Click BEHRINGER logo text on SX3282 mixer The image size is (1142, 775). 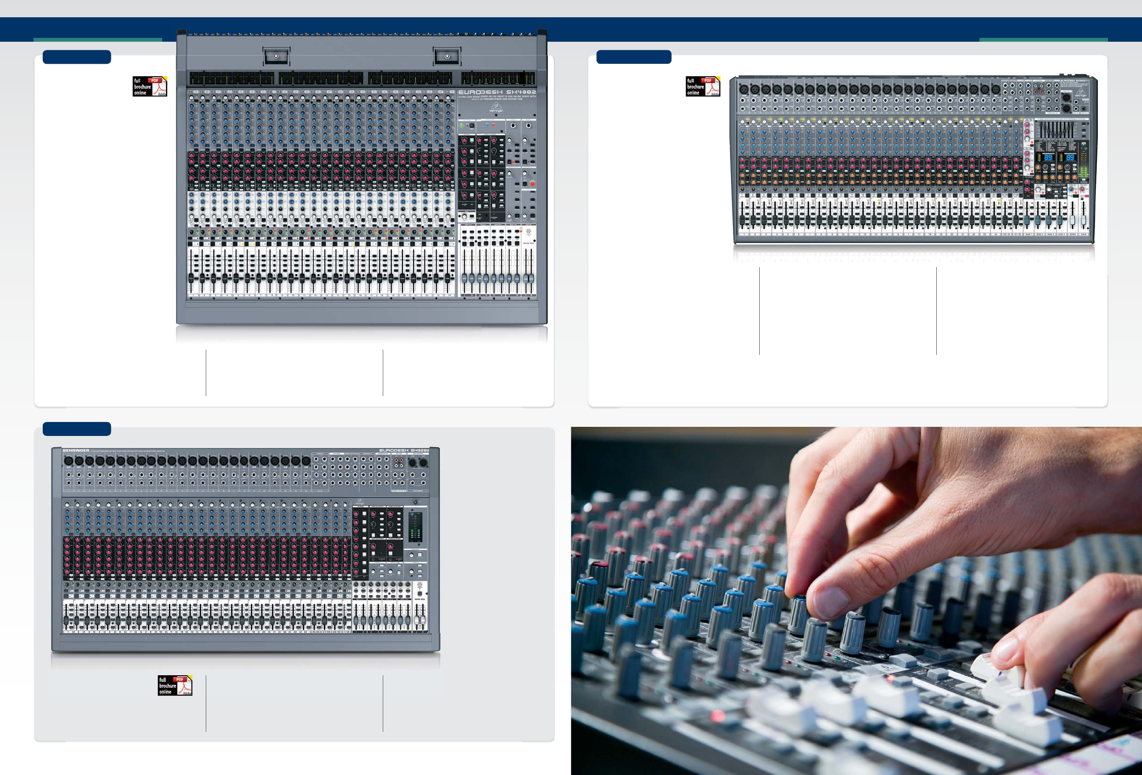[x=76, y=450]
